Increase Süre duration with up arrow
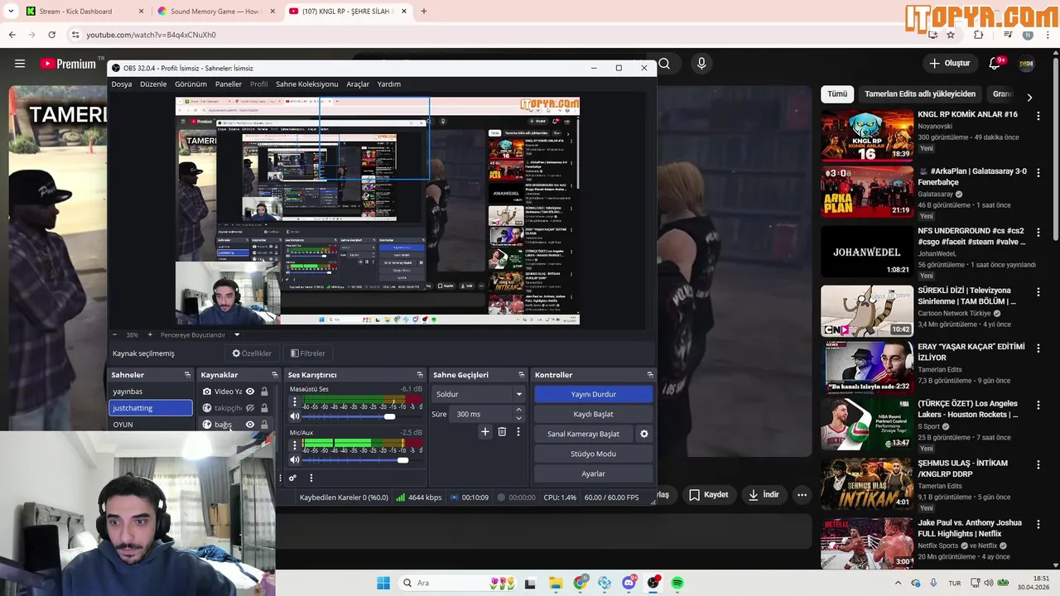The height and width of the screenshot is (596, 1060). coord(518,410)
